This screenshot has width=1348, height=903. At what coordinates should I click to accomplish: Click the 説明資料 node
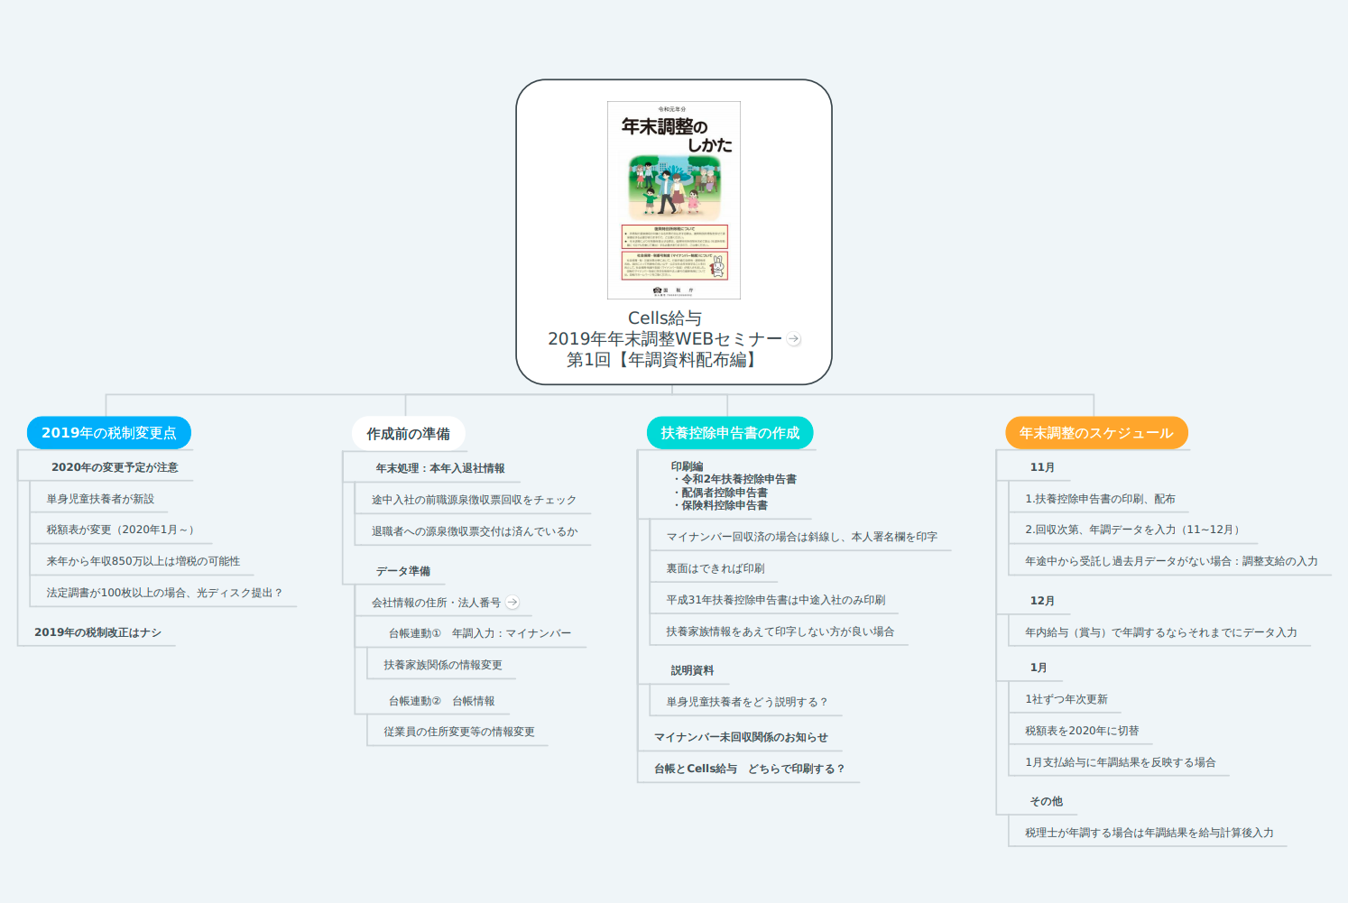coord(692,670)
